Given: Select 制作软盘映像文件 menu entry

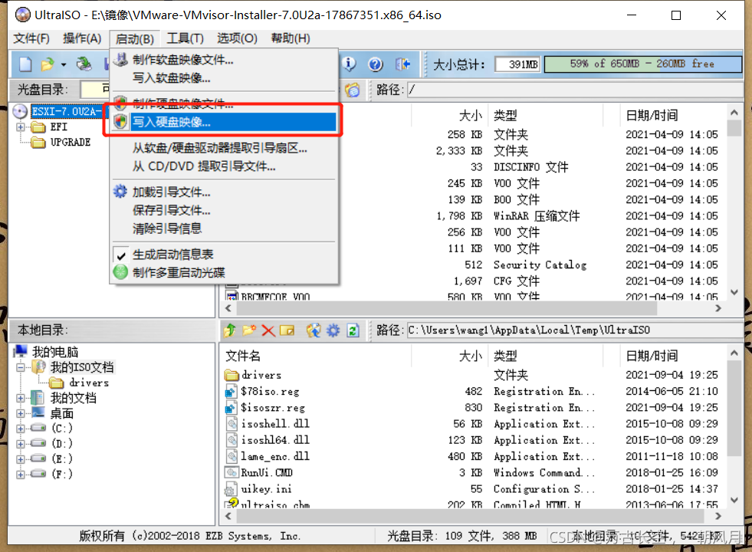Looking at the screenshot, I should coord(182,60).
